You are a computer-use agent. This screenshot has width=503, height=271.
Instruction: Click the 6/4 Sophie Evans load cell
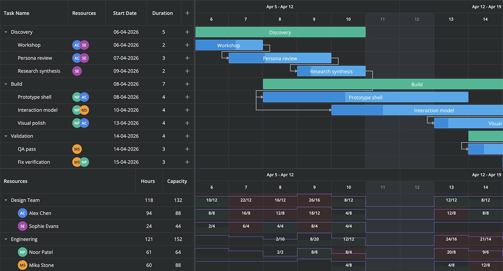pos(246,226)
